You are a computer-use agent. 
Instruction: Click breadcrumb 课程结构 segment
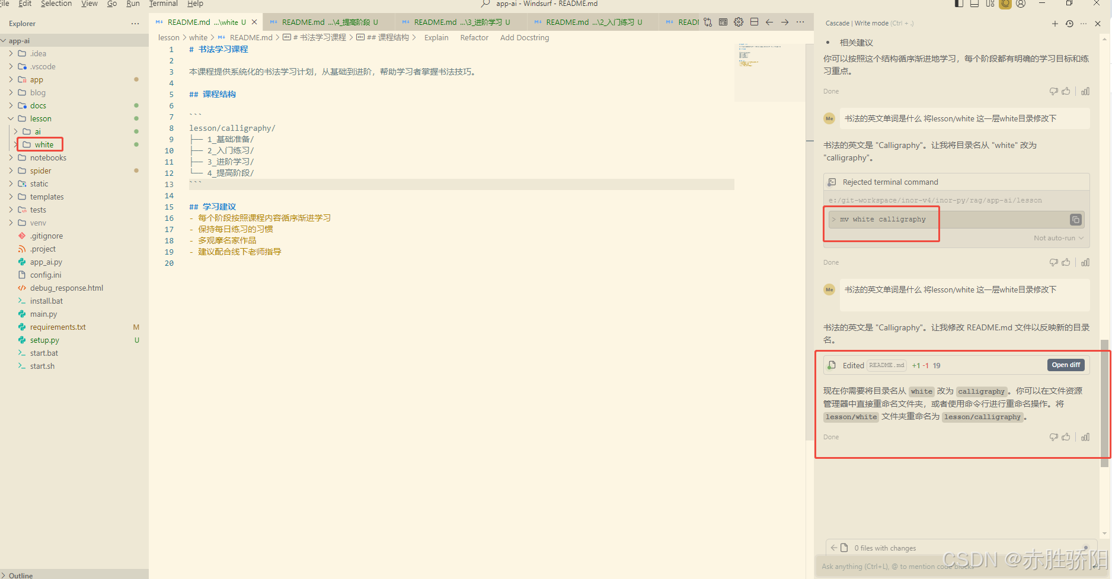(388, 37)
